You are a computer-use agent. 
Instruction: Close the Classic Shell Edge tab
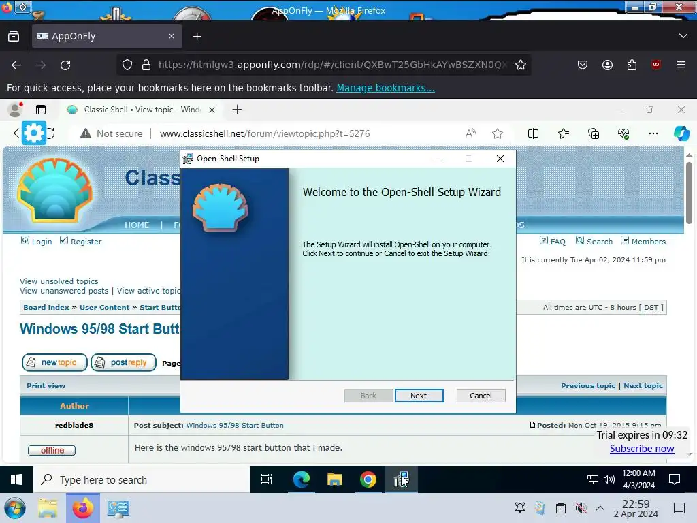212,110
